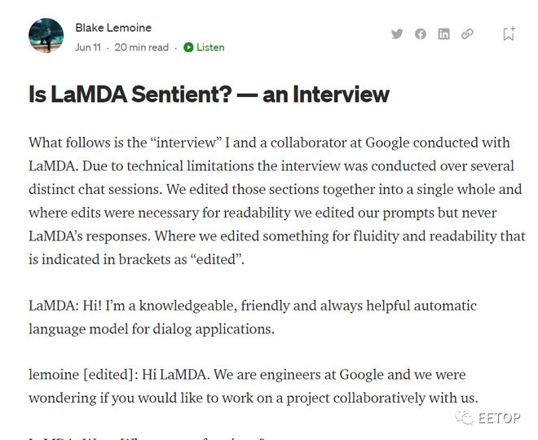The height and width of the screenshot is (440, 538).
Task: Click the quoted word “edited” ending the intro
Action: (x=216, y=259)
